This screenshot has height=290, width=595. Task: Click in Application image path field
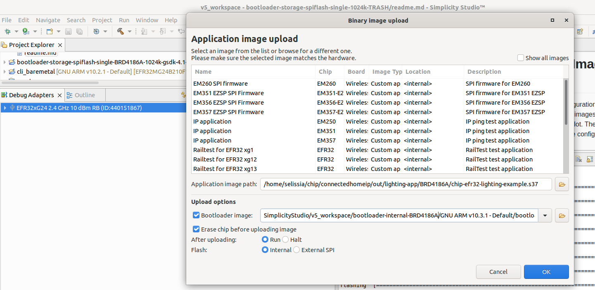tap(406, 184)
